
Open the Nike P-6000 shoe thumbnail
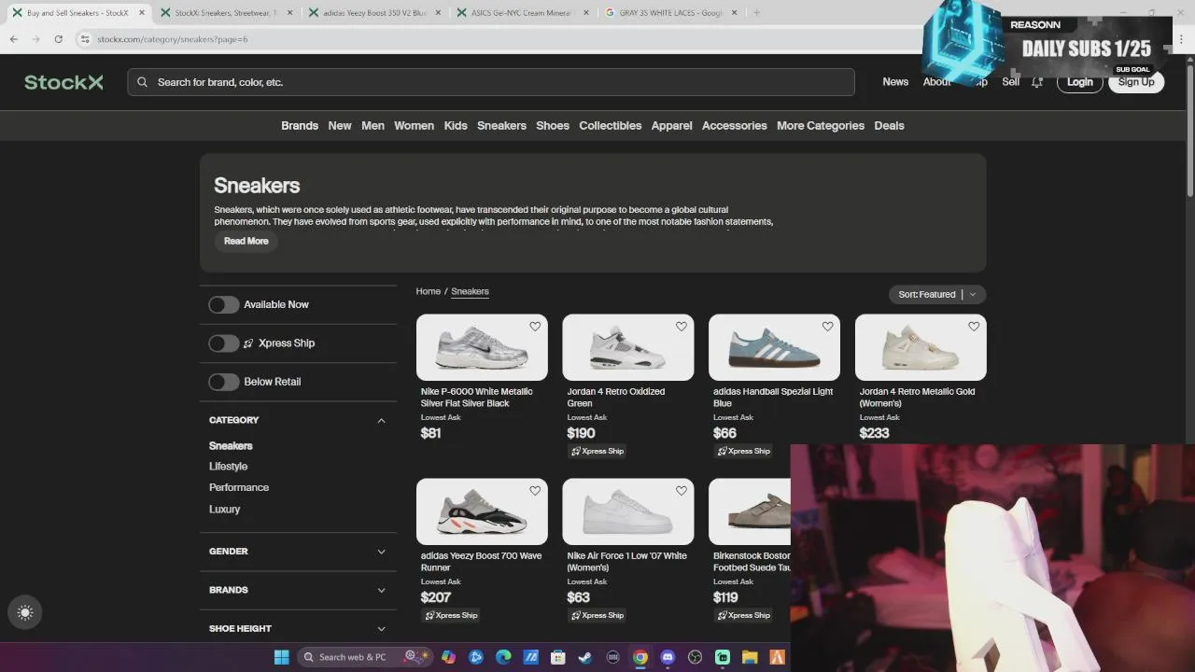click(482, 348)
